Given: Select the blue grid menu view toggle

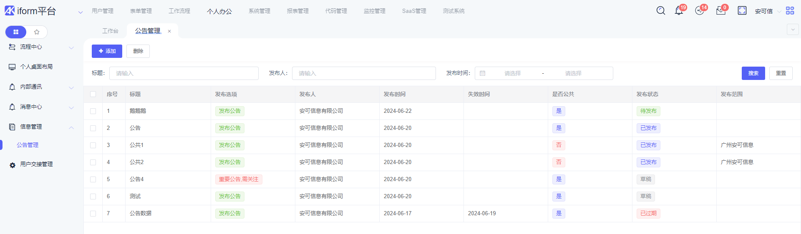Looking at the screenshot, I should (x=16, y=32).
